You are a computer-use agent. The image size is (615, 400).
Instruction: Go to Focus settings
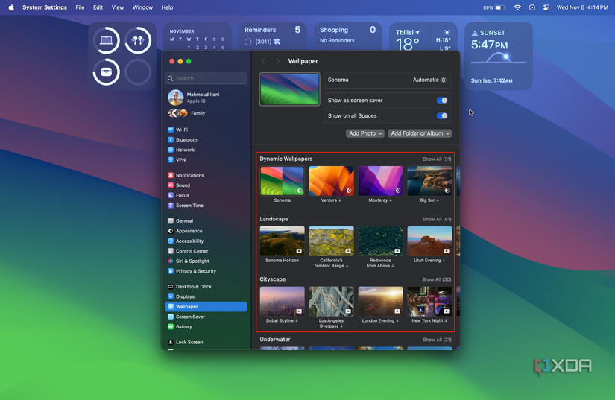[x=183, y=196]
